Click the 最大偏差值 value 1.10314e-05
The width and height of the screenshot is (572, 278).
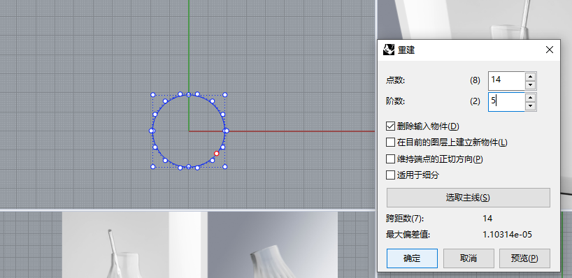[x=507, y=234]
